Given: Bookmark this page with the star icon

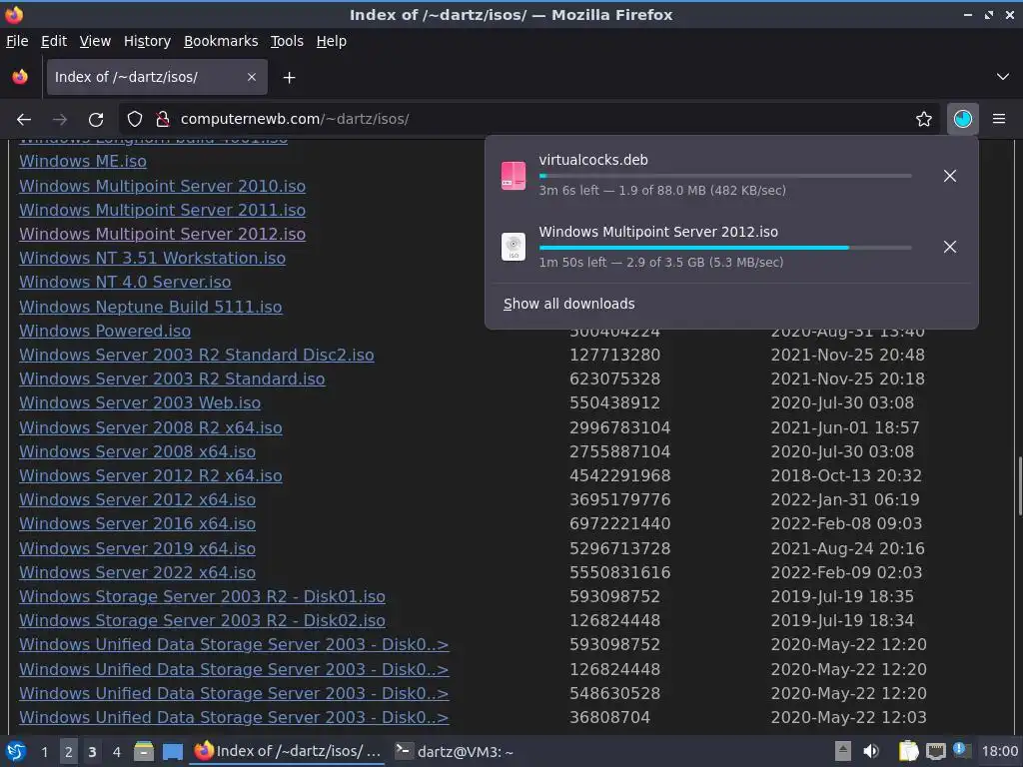Looking at the screenshot, I should pos(924,119).
